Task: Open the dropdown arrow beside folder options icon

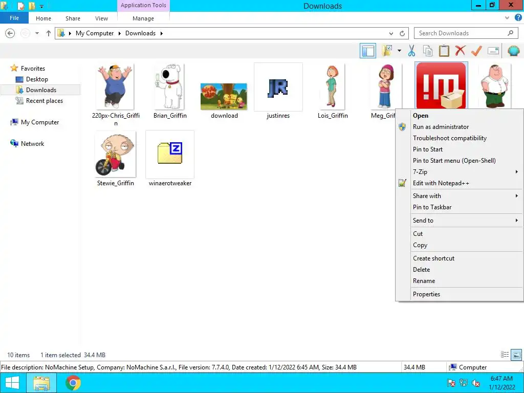Action: [399, 51]
